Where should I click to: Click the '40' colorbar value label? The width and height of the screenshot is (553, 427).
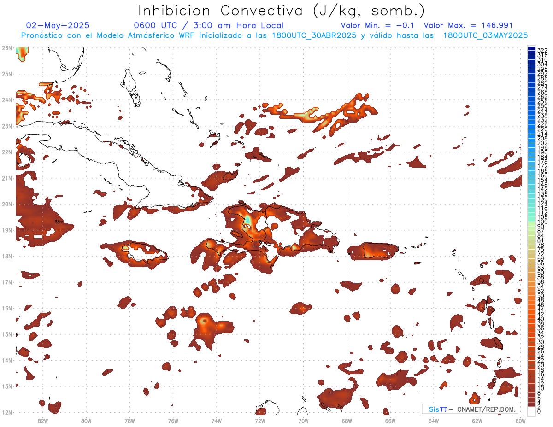pos(541,318)
